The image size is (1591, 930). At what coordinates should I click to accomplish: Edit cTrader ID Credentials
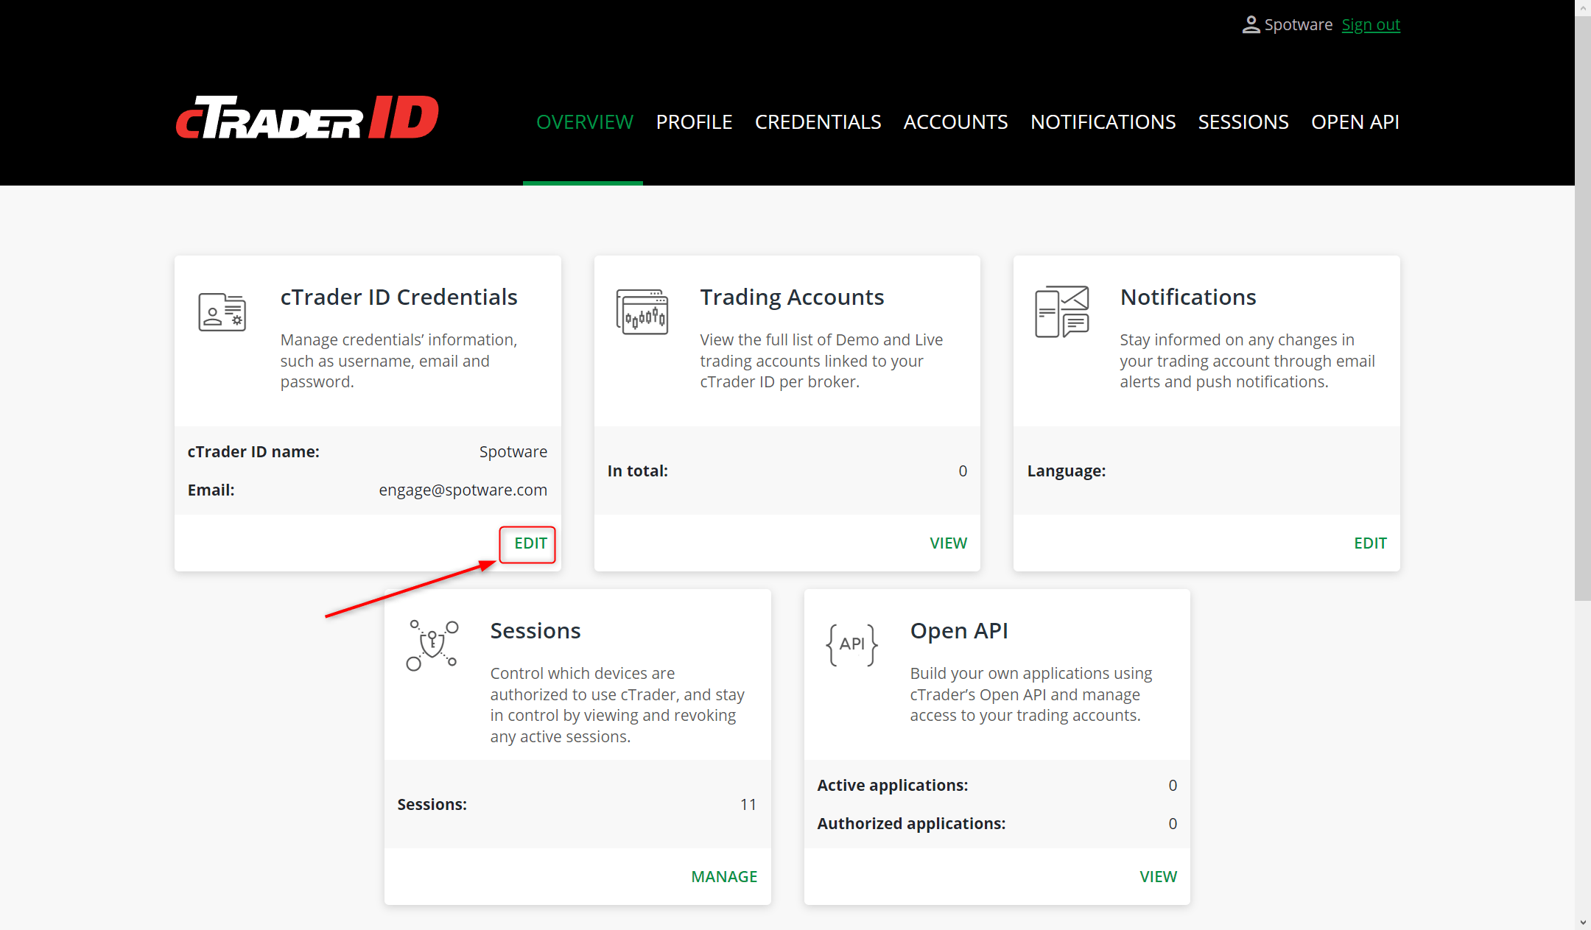click(x=530, y=543)
